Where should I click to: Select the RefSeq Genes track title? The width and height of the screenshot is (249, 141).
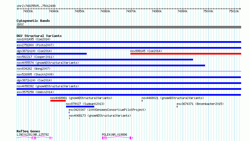click(28, 131)
